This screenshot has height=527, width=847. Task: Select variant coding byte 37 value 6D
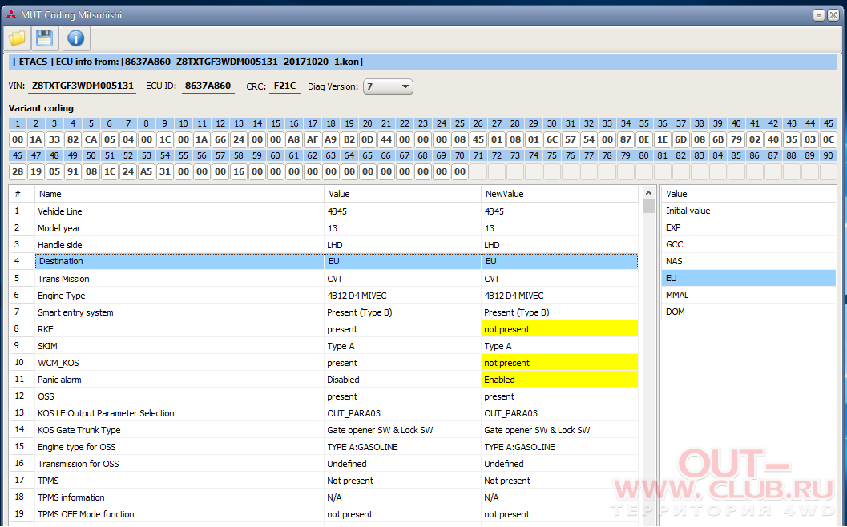point(680,140)
